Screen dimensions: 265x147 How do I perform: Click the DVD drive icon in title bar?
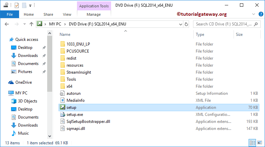pyautogui.click(x=6, y=5)
